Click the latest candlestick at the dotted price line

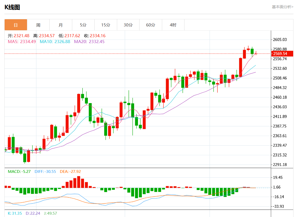(x=256, y=54)
